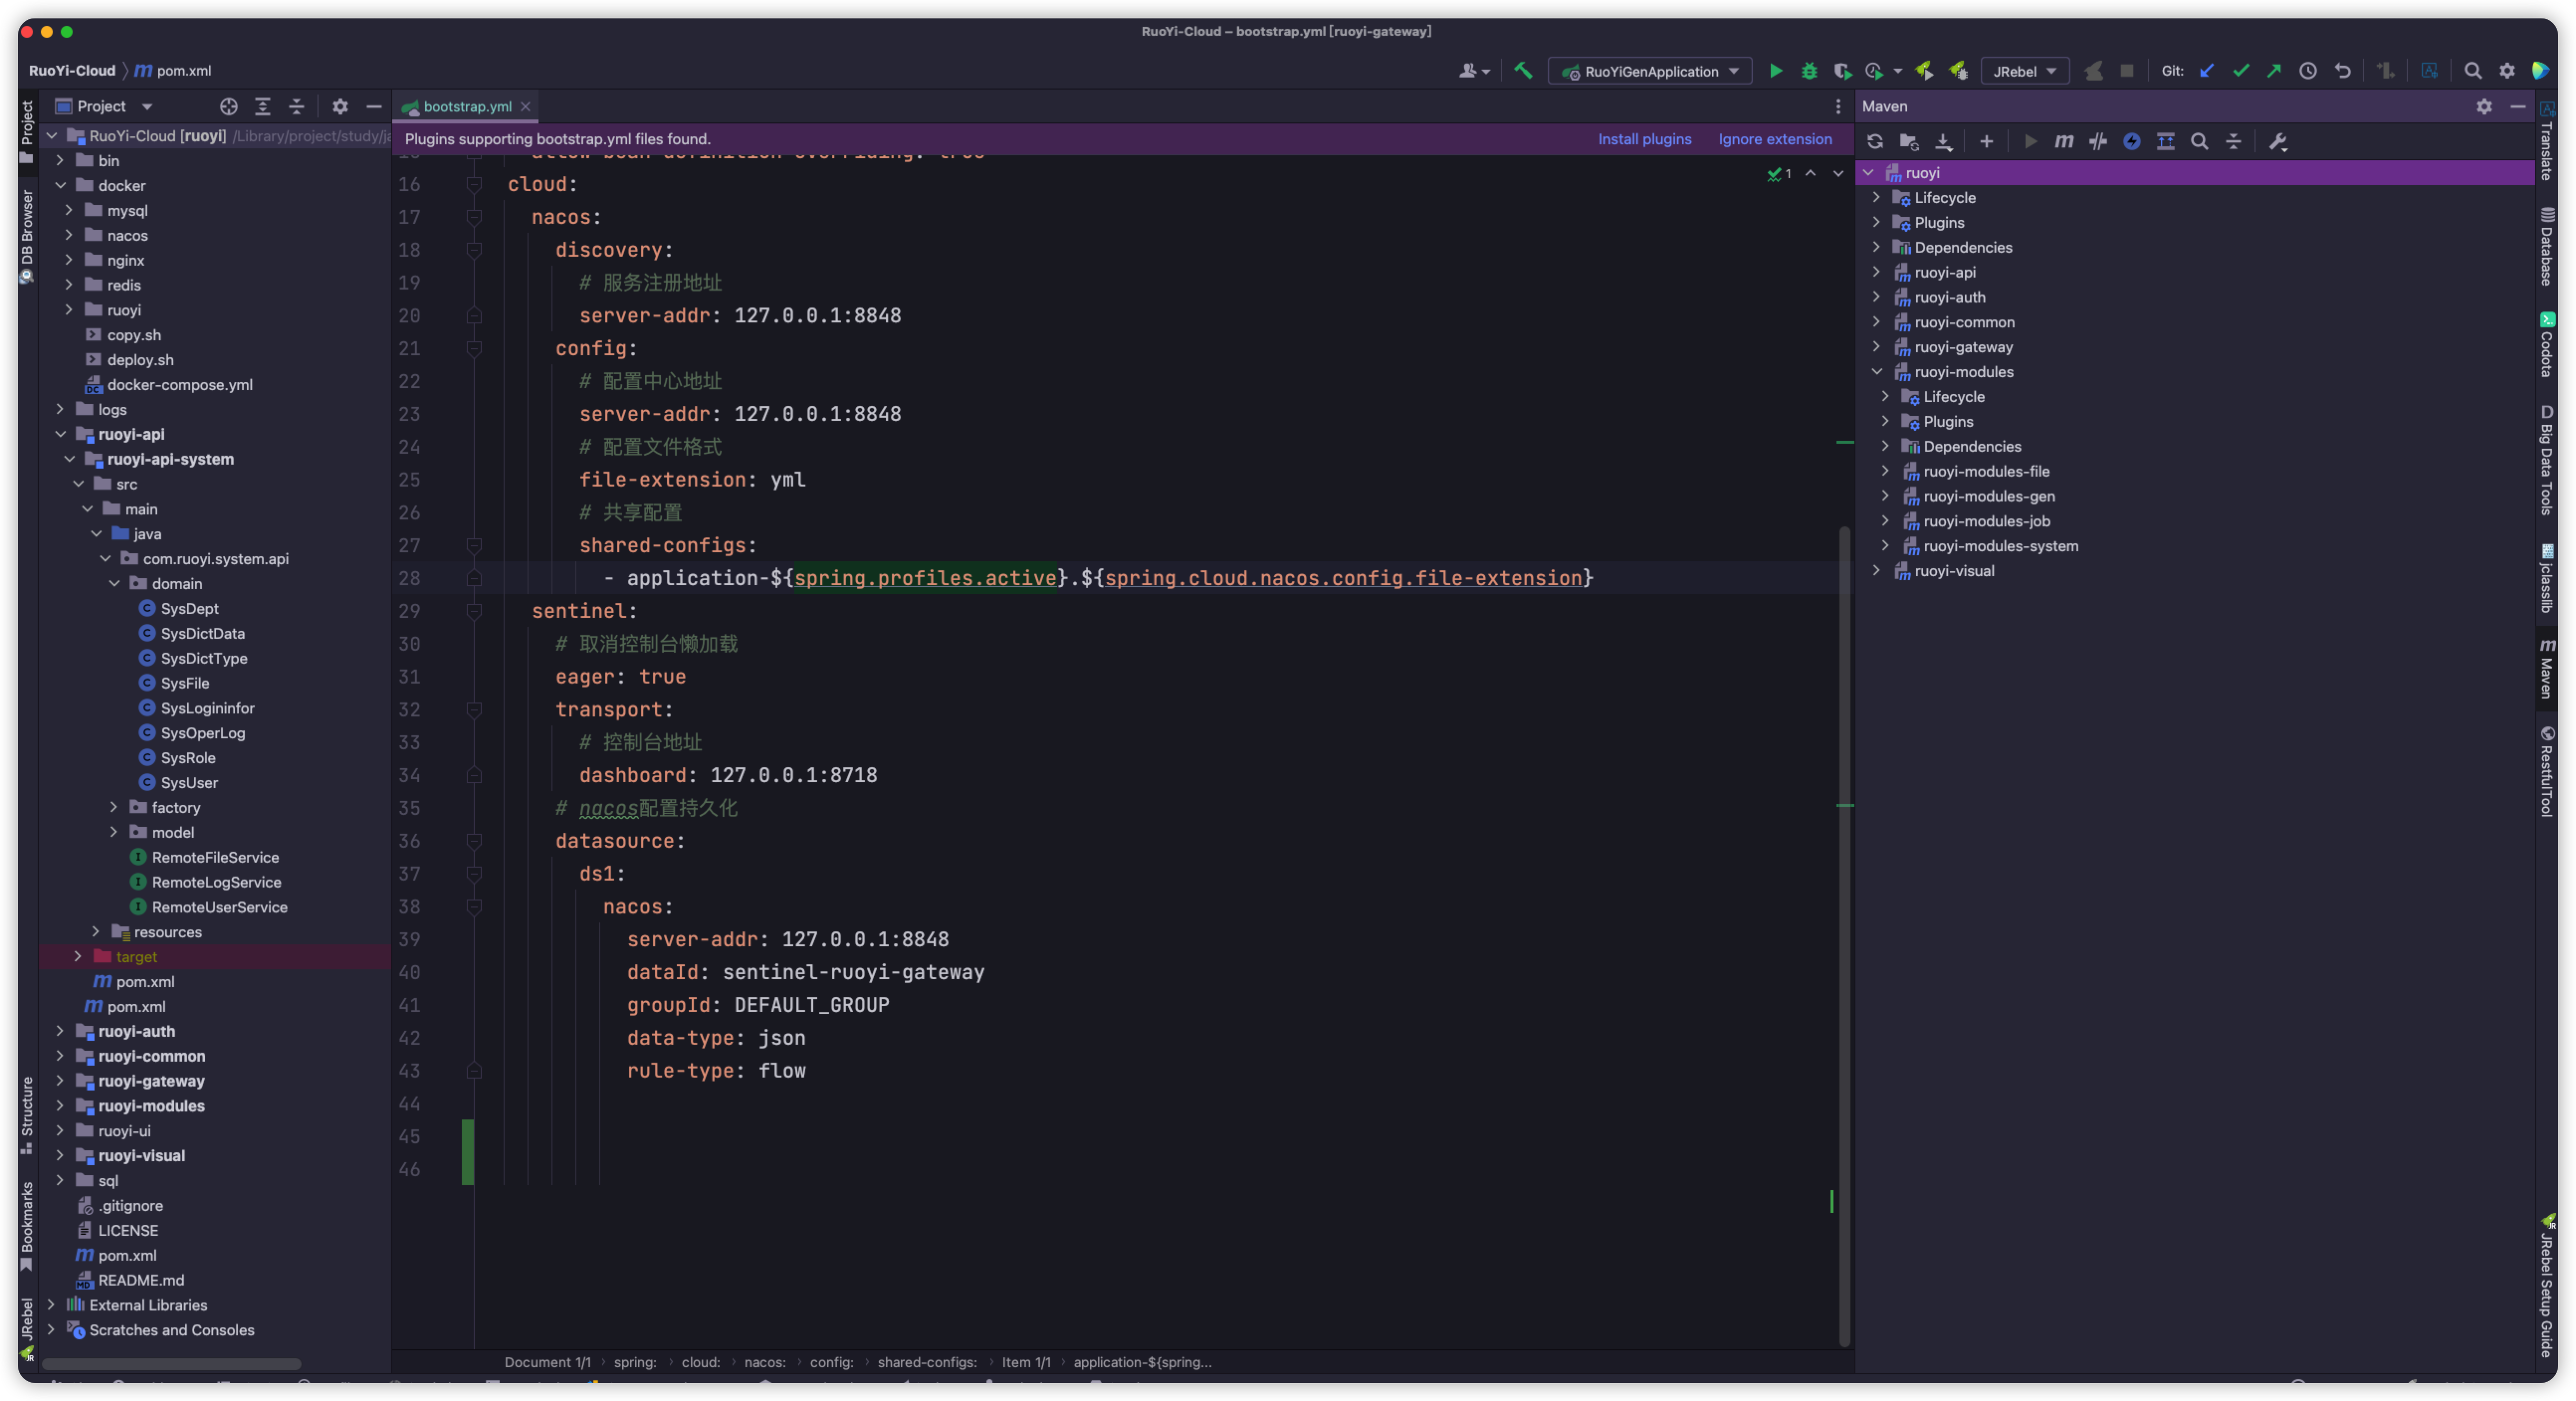Click the pom.xml breadcrumb in navigation bar
The height and width of the screenshot is (1401, 2576).
(x=174, y=71)
